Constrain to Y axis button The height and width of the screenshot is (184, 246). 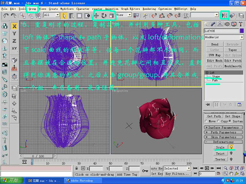[x=14, y=34]
